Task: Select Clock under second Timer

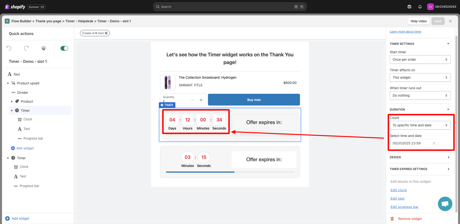Action: tap(24, 167)
